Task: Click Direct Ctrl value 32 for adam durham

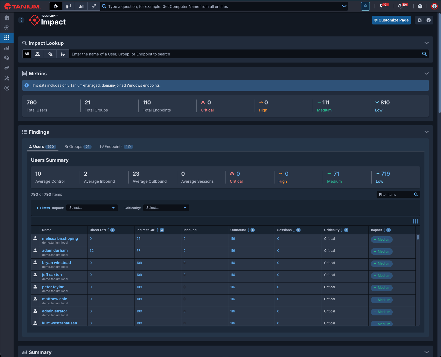Action: tap(92, 251)
